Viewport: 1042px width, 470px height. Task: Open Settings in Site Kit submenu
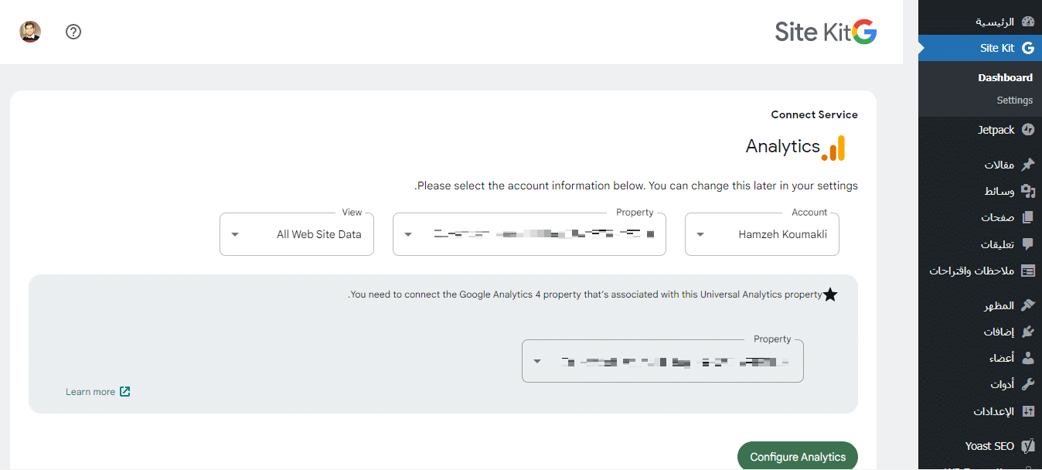coord(1014,100)
